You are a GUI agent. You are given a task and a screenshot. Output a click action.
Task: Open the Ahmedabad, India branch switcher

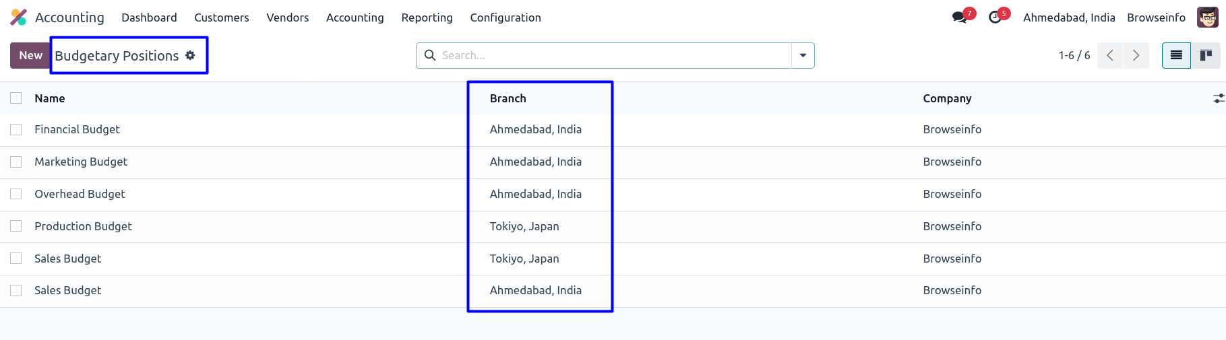(1068, 18)
